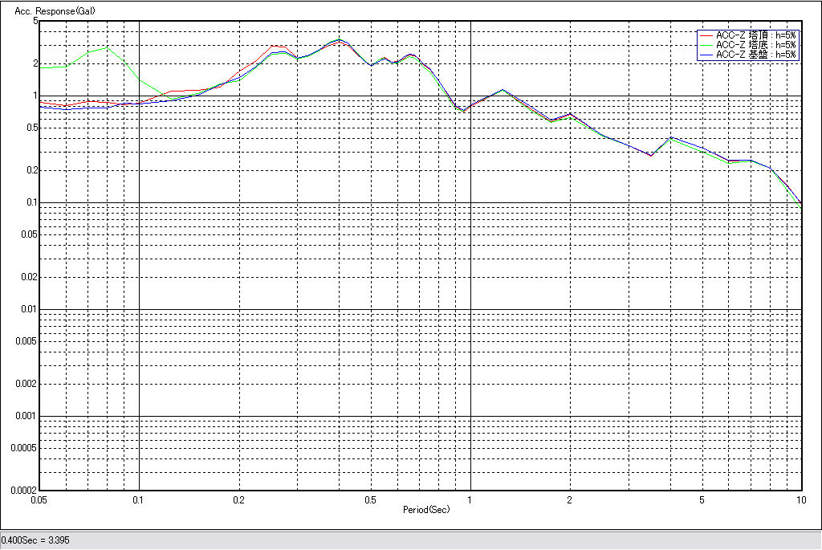
Task: Click the 10 tick label on period axis
Action: [x=800, y=499]
